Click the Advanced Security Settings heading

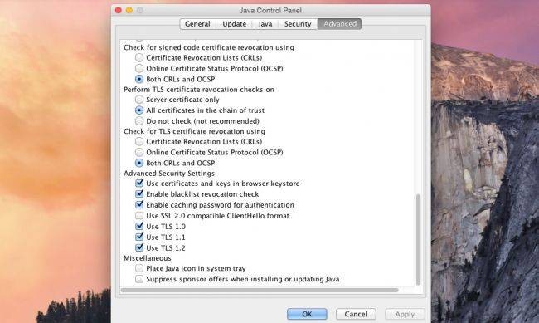click(169, 174)
